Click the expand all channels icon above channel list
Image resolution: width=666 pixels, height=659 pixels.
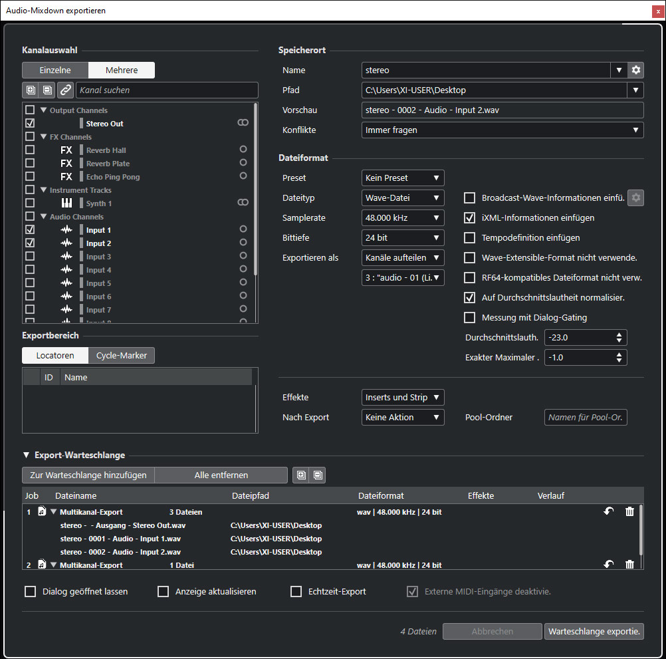tap(31, 90)
